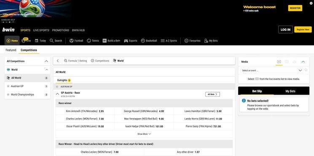Expand Show More drivers
The image size is (314, 156).
click(144, 134)
